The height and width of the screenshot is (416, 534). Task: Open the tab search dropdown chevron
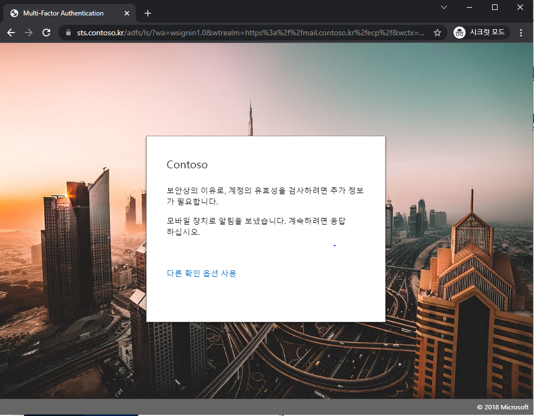[444, 7]
